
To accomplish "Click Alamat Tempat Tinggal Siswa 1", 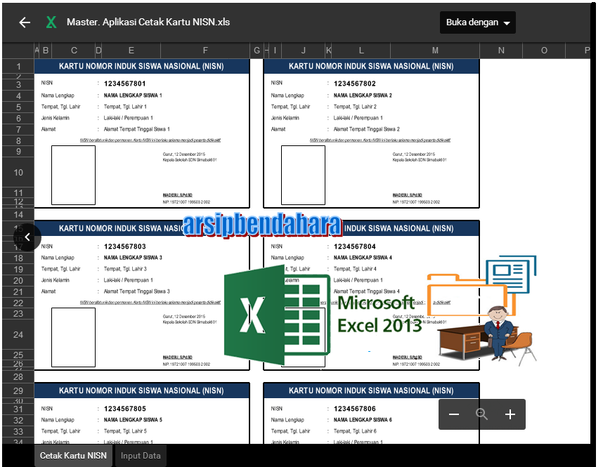I will click(136, 129).
